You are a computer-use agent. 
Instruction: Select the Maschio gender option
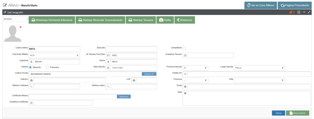[x=30, y=67]
